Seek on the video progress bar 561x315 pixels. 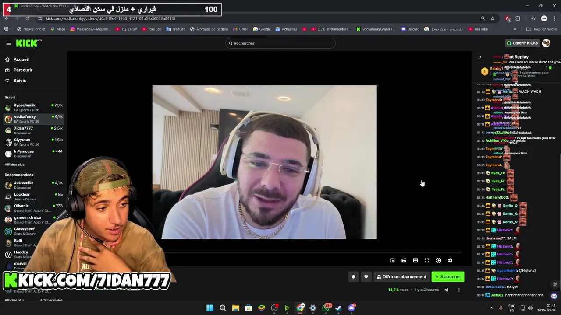(x=313, y=252)
